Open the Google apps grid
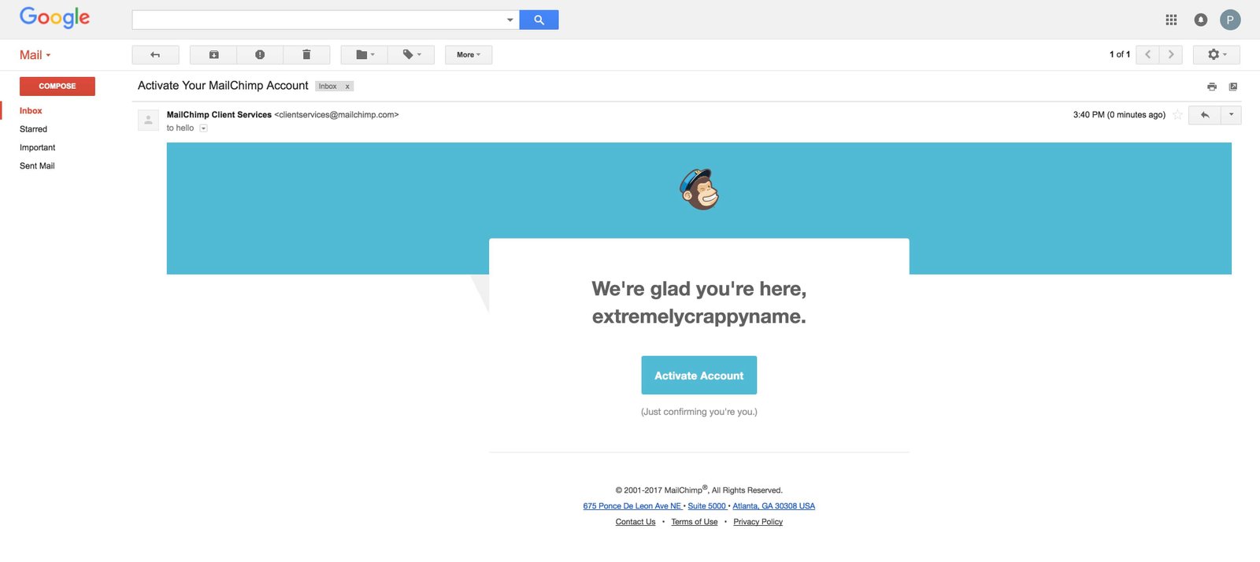The height and width of the screenshot is (562, 1260). click(x=1171, y=20)
